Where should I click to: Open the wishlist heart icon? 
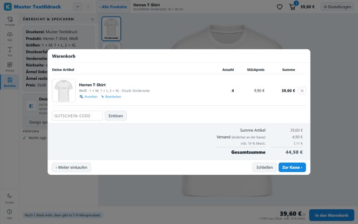(x=279, y=7)
